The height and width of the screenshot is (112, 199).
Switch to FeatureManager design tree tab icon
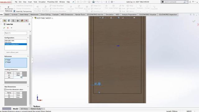5,21
